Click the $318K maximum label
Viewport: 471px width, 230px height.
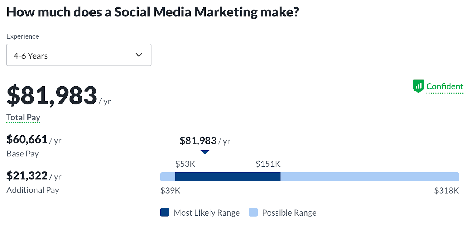pos(446,191)
